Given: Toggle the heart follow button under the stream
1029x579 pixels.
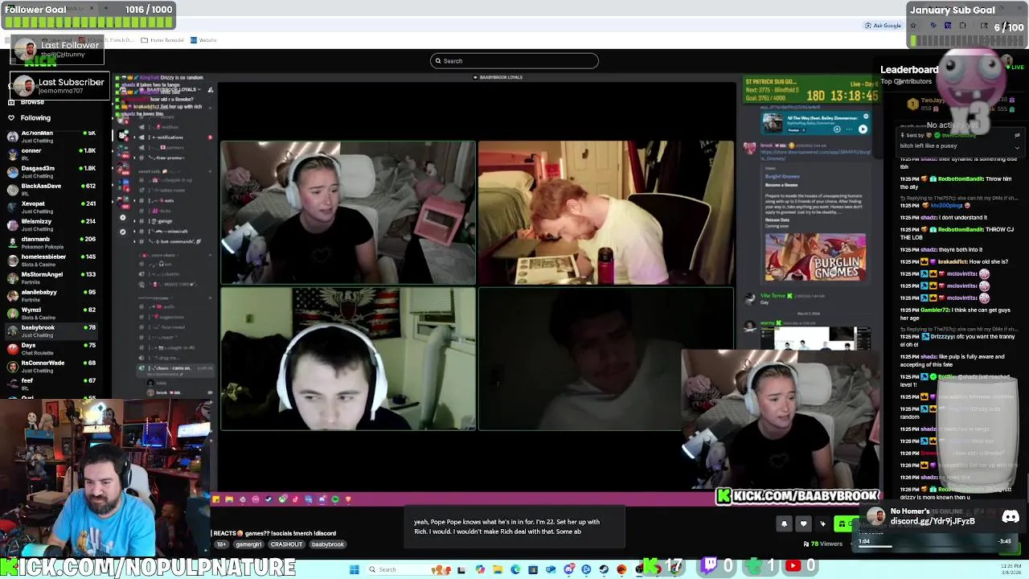Looking at the screenshot, I should (803, 524).
